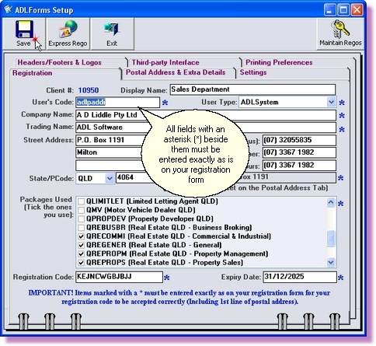
Task: Click the Registration Code input field
Action: pos(119,277)
